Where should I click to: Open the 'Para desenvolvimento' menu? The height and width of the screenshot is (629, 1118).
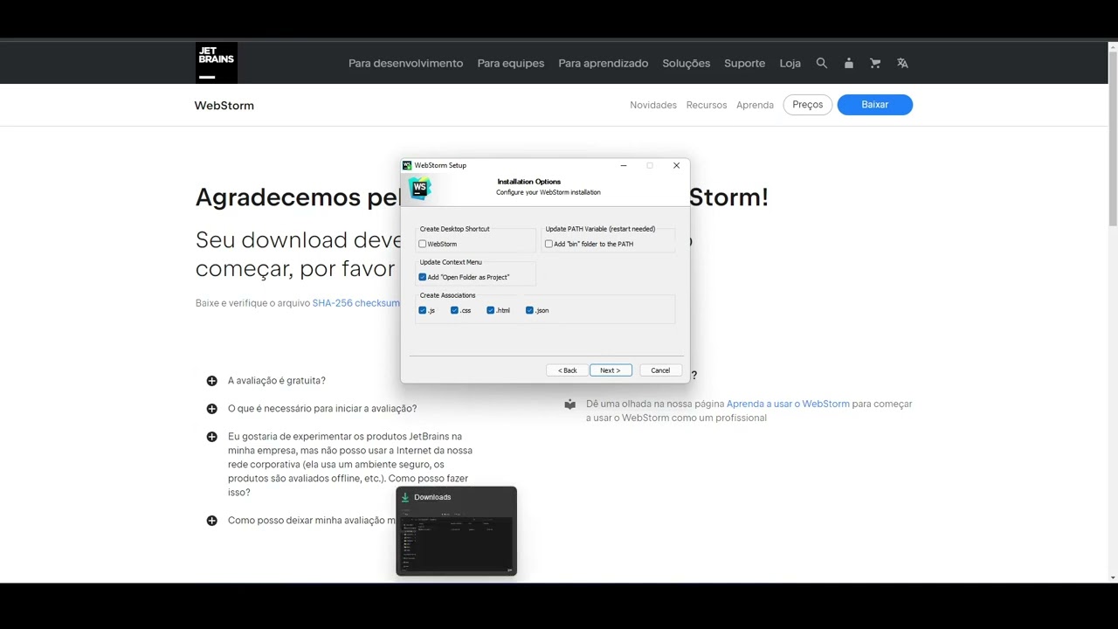click(405, 63)
